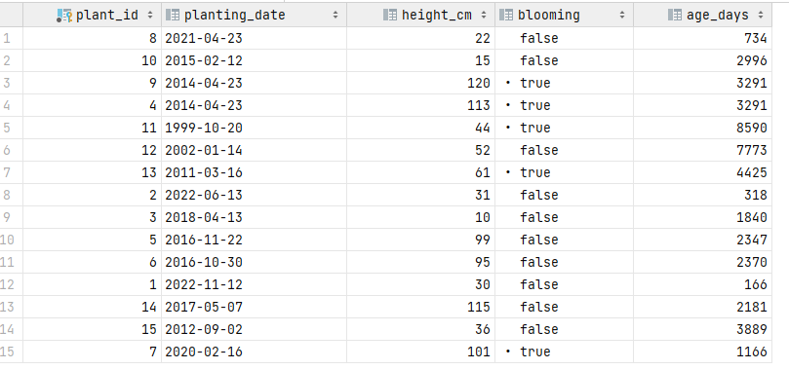
Task: Sort by age_days using its sort arrows
Action: click(761, 16)
